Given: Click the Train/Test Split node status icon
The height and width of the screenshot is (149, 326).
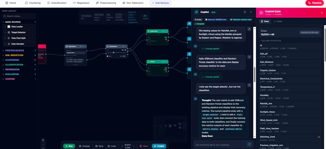Looking at the screenshot, I should pos(123,46).
